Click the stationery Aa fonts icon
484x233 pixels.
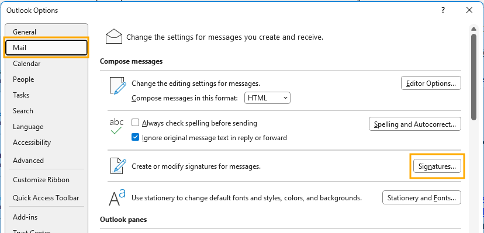tap(117, 197)
